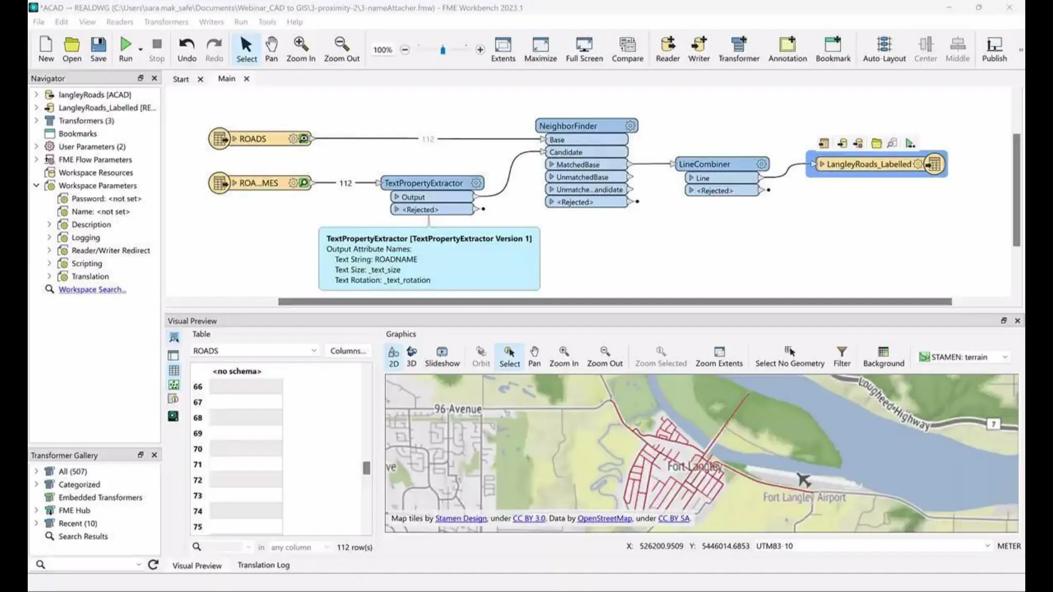This screenshot has height=592, width=1053.
Task: Expand the Transformers (3) tree node
Action: pyautogui.click(x=36, y=121)
